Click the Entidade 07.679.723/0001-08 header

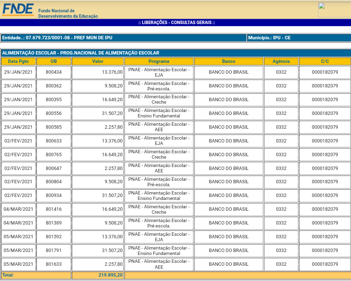click(57, 38)
